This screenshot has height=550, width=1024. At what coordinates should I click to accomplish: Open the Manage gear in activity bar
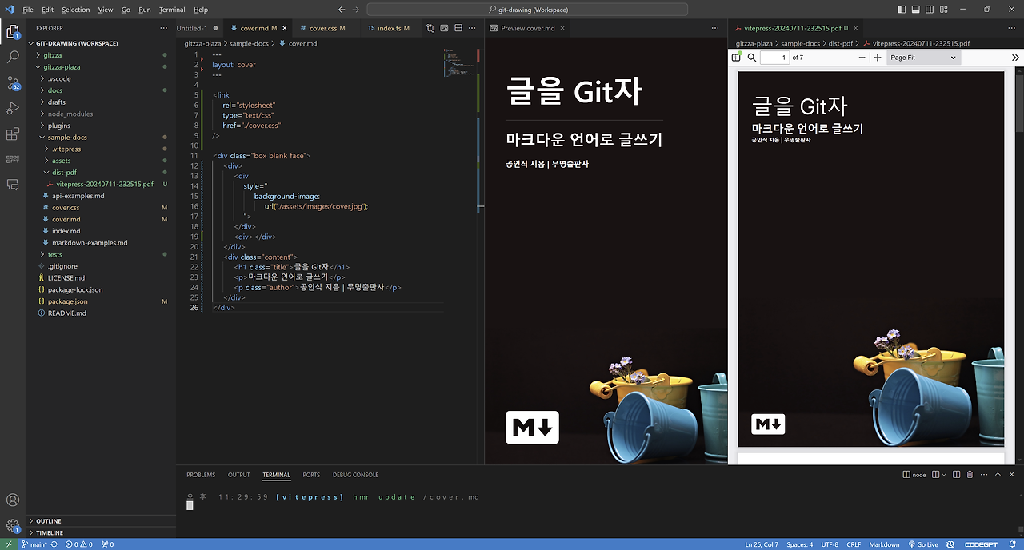[13, 526]
